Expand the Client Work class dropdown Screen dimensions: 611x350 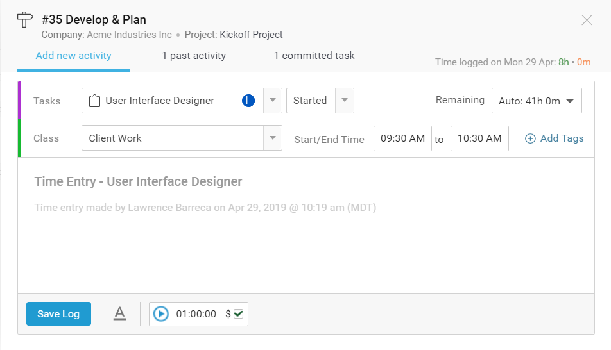[273, 138]
